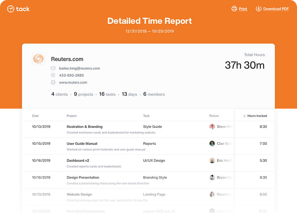Click the 16 tasks stat
The image size is (297, 213).
tap(107, 94)
